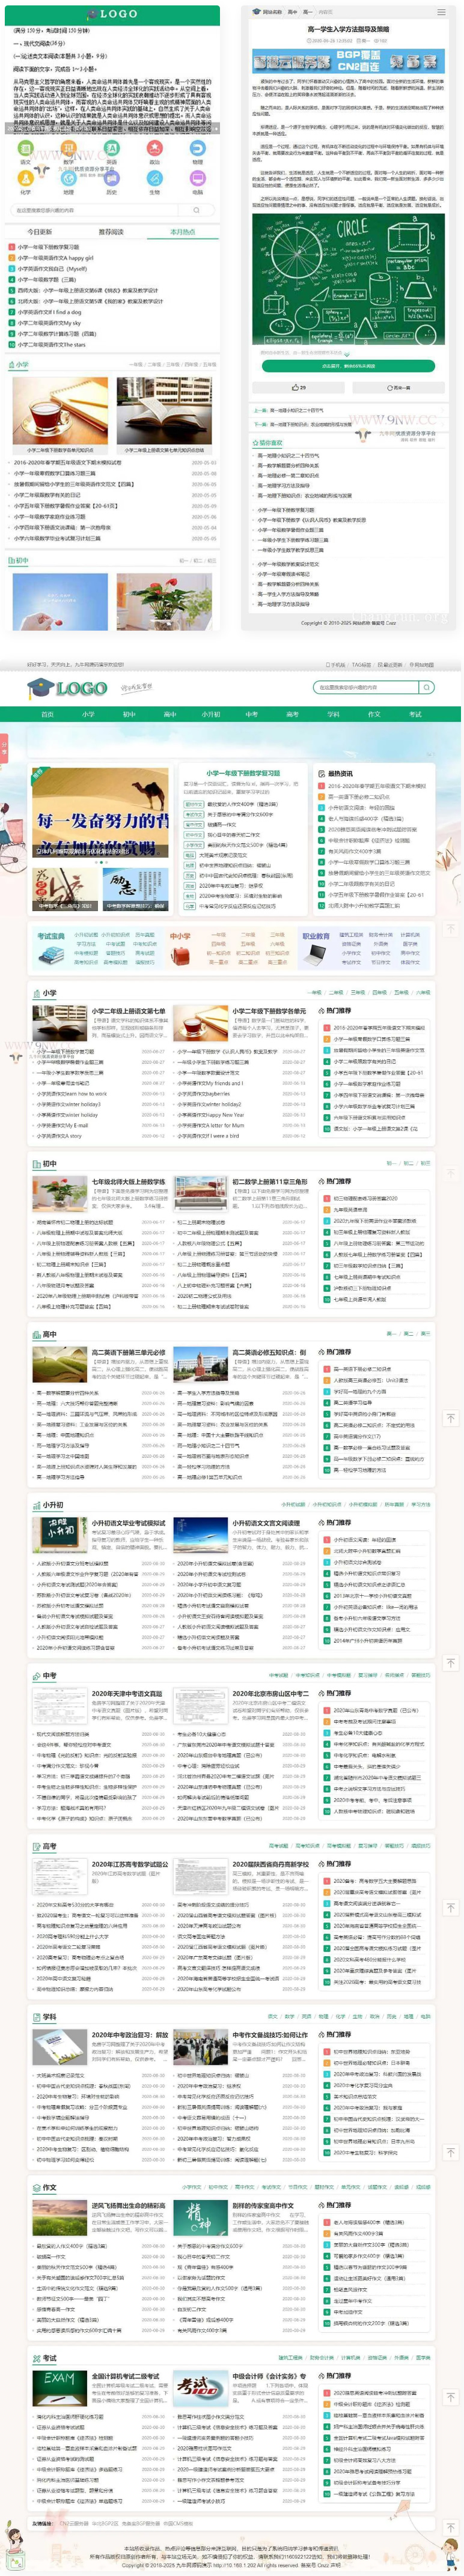The image size is (464, 2576).
Task: Tap the 政治 subject icon
Action: point(154,149)
